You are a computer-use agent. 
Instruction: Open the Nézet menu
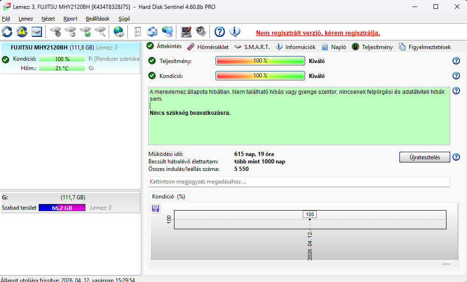click(48, 19)
